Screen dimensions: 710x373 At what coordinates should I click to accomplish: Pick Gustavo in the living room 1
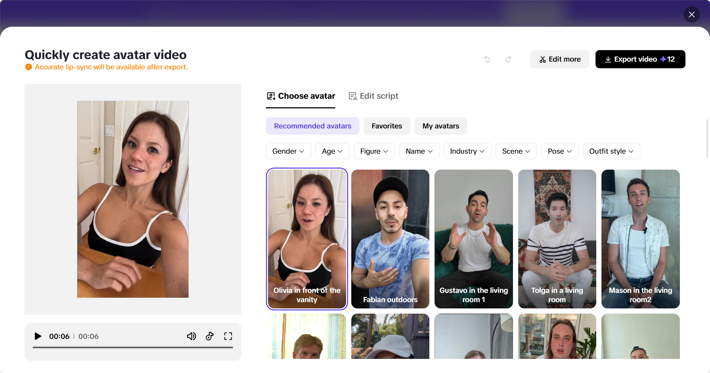tap(474, 239)
